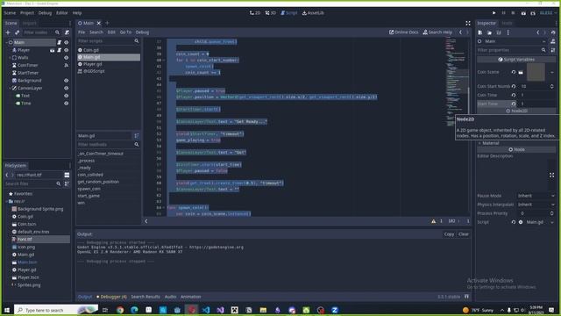Click Windows taskbar search box
Image resolution: width=561 pixels, height=316 pixels.
pos(56,310)
